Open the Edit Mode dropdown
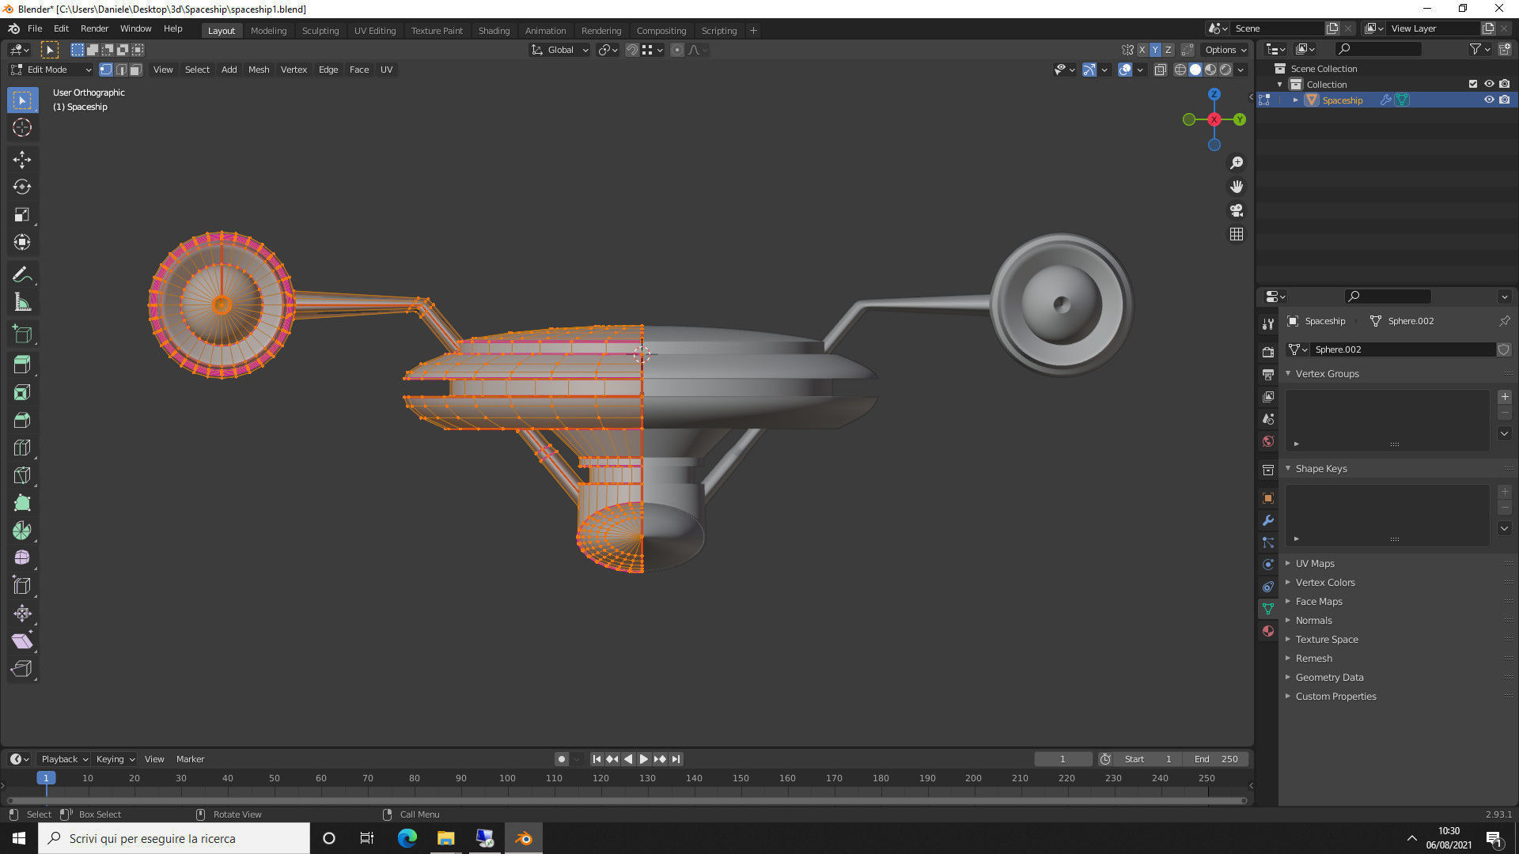Viewport: 1519px width, 854px height. point(51,70)
